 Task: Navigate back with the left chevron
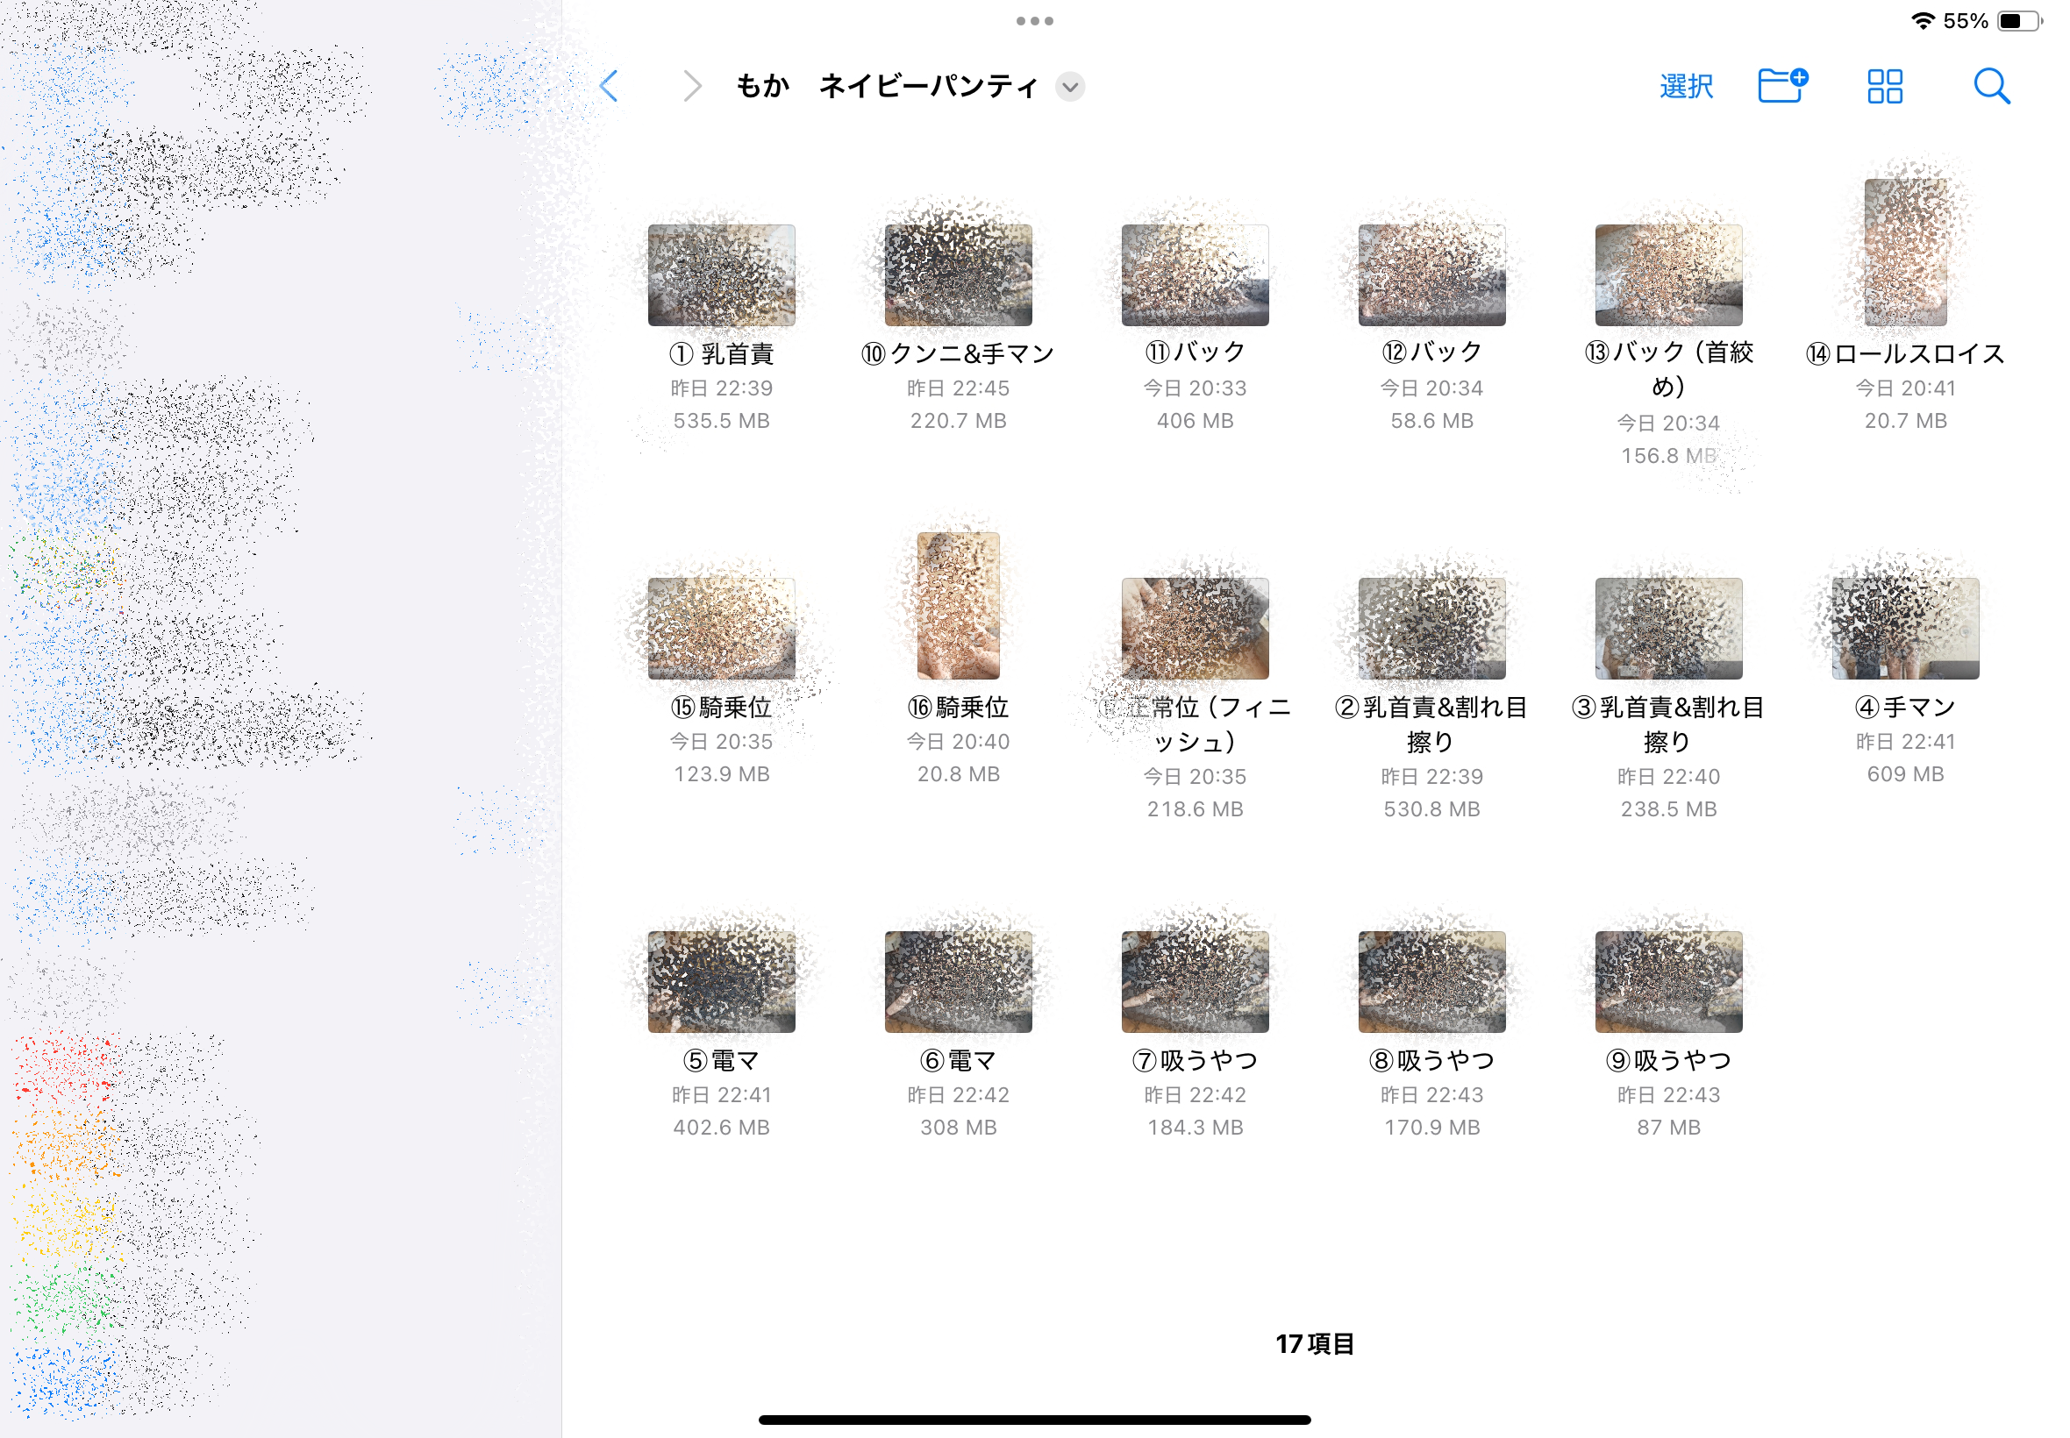pos(610,86)
